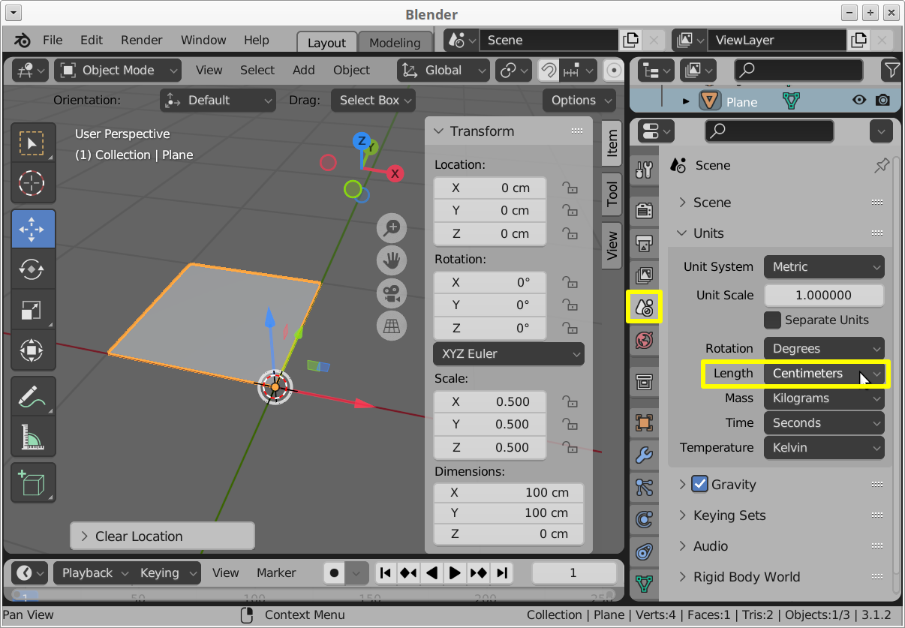Select the Annotate tool
The width and height of the screenshot is (905, 628).
point(32,396)
